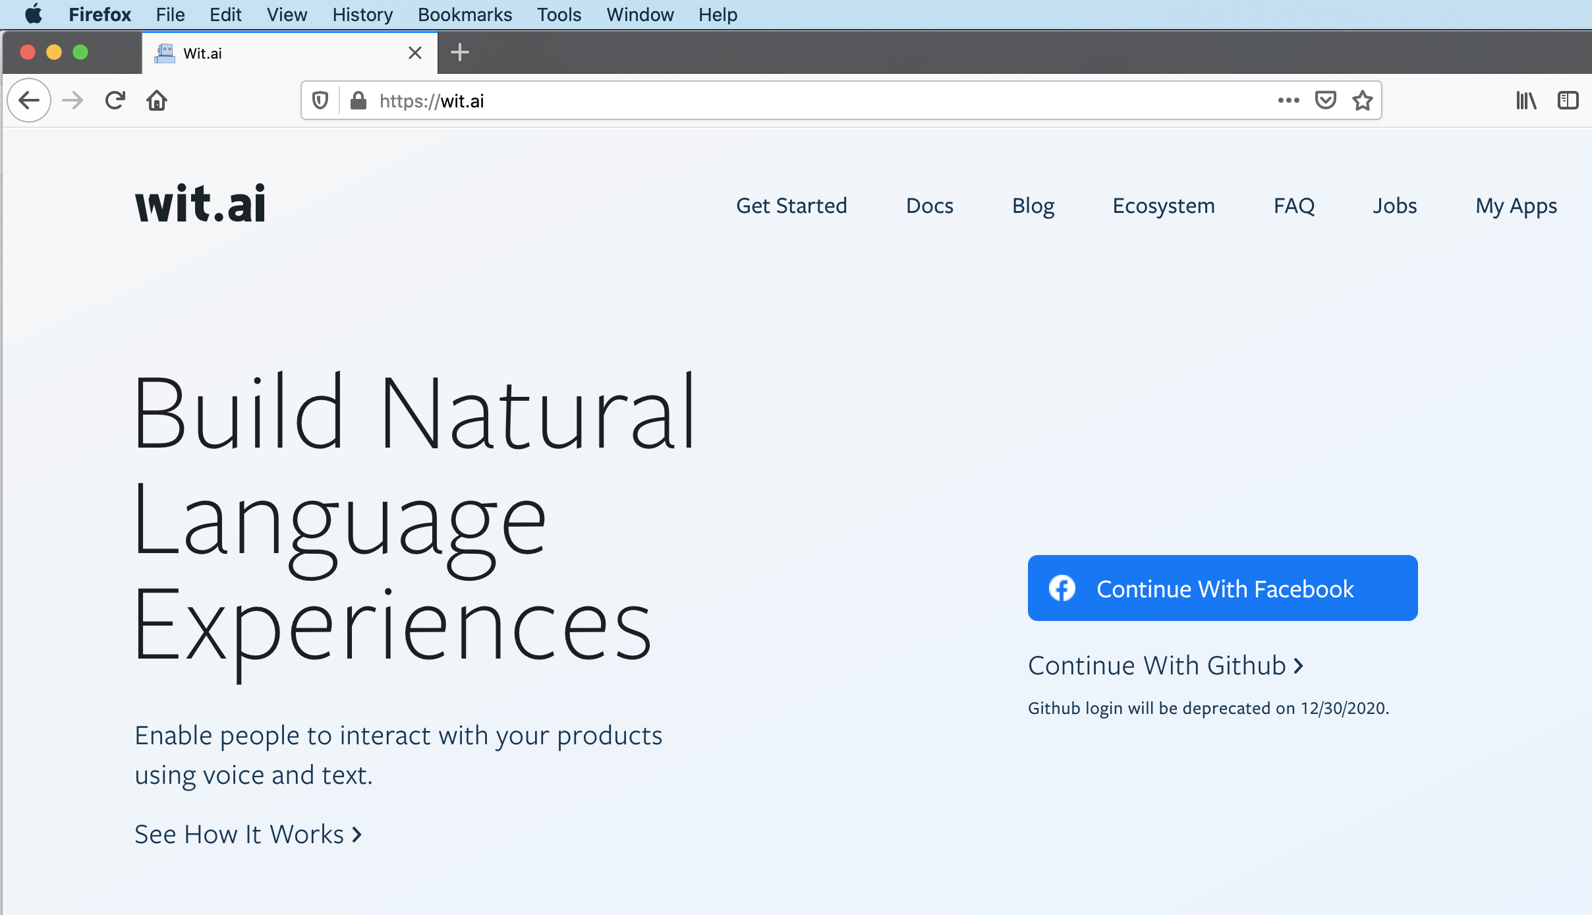Open the Library bookshelf icon
Viewport: 1592px width, 915px height.
(x=1526, y=101)
